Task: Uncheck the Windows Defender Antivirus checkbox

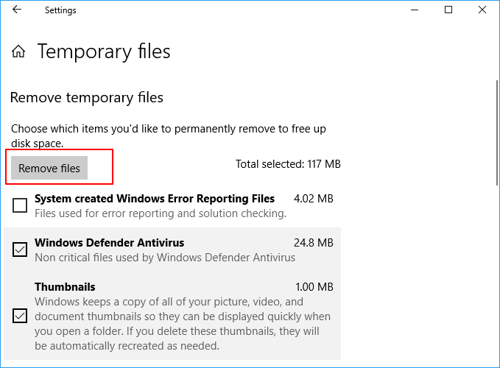Action: pos(20,250)
